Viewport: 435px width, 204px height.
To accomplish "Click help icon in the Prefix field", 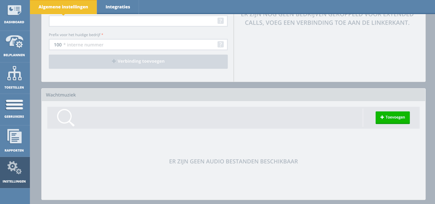I will (x=221, y=45).
